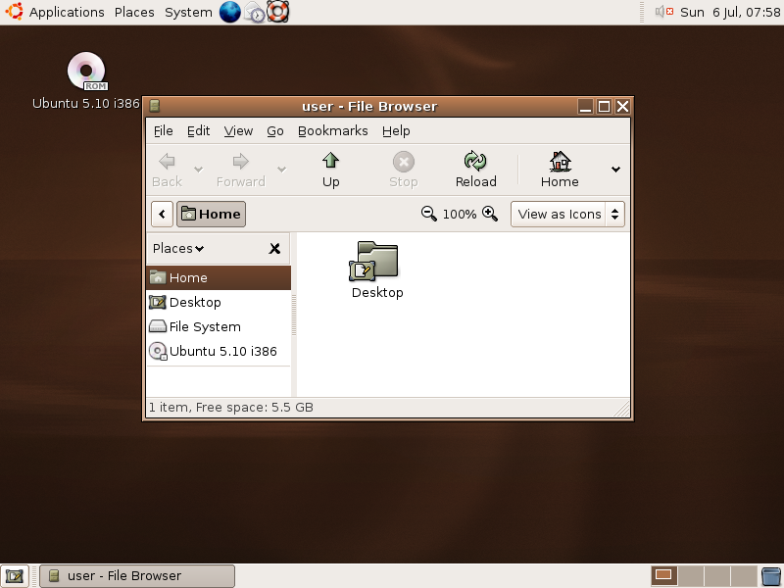Screen dimensions: 784x588
Task: Open the Ubuntu 5.10 i386 CD on desktop
Action: coord(86,71)
